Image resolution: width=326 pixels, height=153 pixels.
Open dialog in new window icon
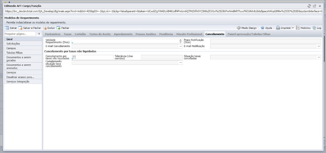(x=314, y=6)
